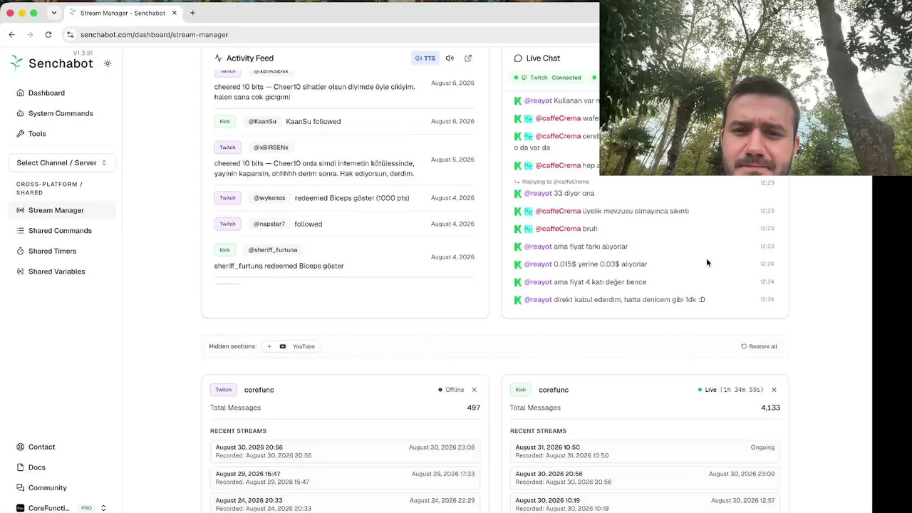Click the mail icon beside Contact

coord(21,447)
